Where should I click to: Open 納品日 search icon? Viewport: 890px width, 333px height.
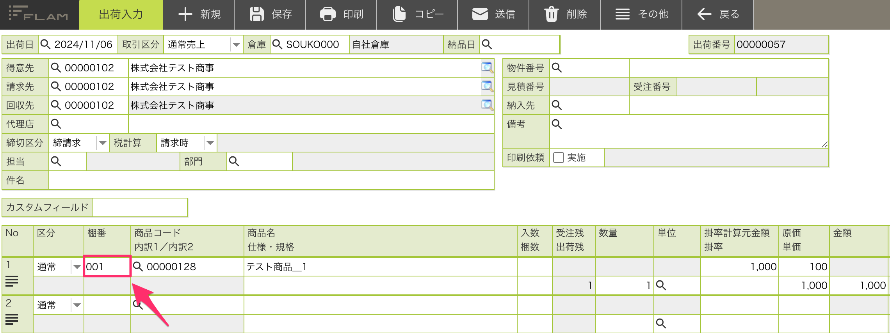[487, 44]
